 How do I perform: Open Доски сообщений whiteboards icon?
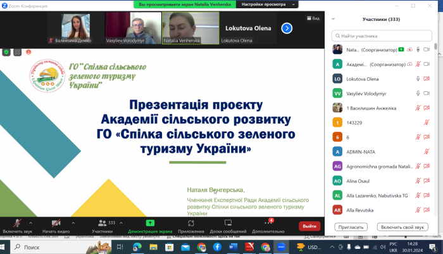[x=228, y=223]
